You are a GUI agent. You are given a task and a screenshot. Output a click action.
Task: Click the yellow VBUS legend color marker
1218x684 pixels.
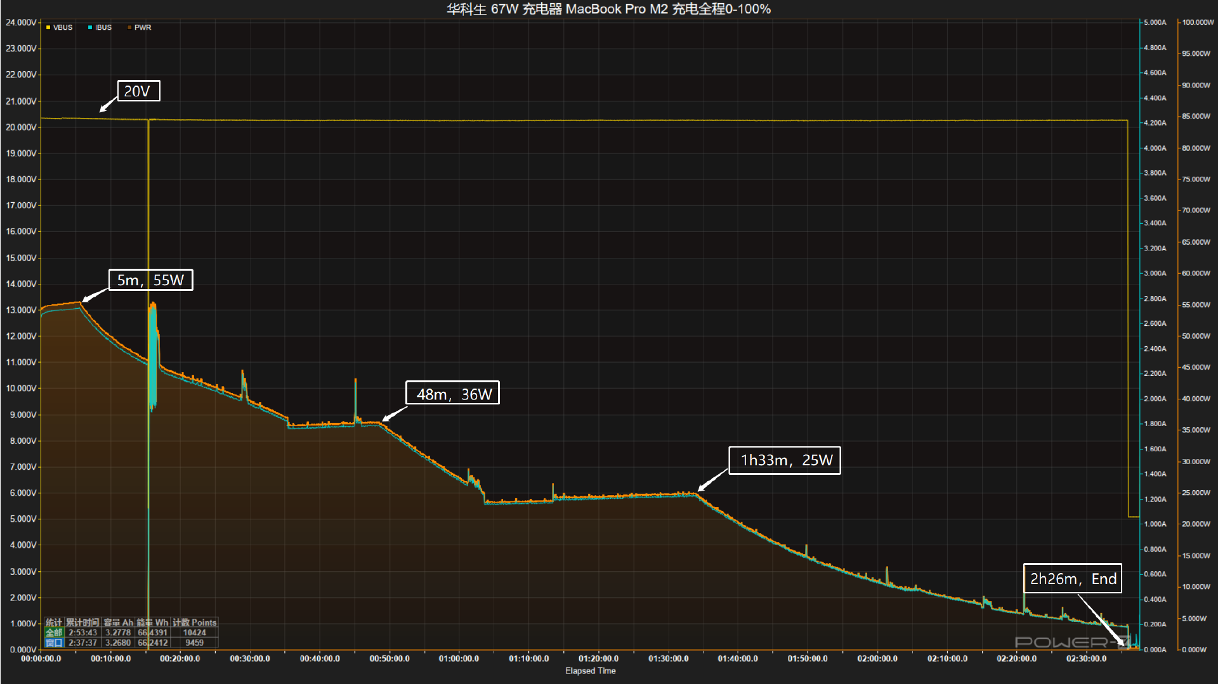coord(48,27)
